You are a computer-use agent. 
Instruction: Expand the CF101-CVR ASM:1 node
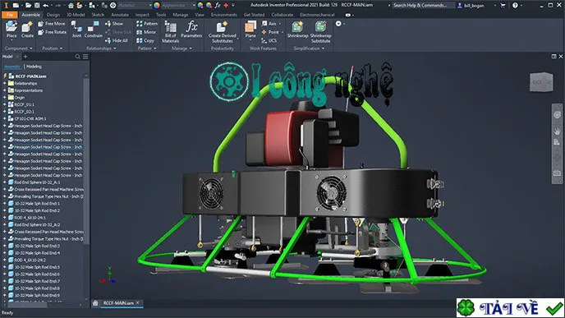tap(5, 118)
